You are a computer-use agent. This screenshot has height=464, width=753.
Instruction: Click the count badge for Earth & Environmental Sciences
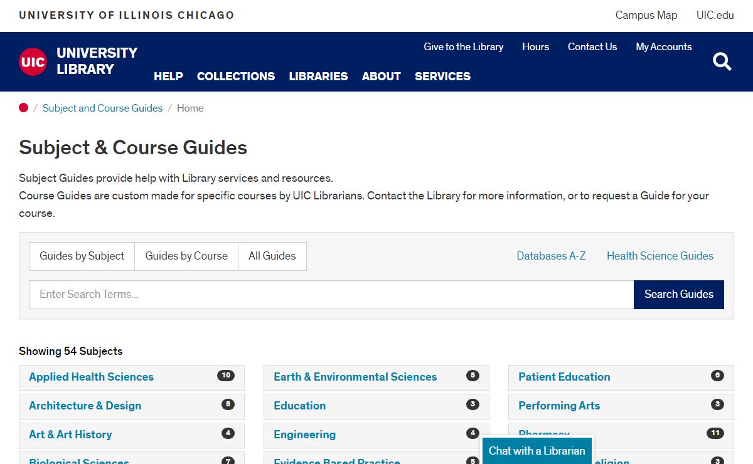pyautogui.click(x=473, y=376)
